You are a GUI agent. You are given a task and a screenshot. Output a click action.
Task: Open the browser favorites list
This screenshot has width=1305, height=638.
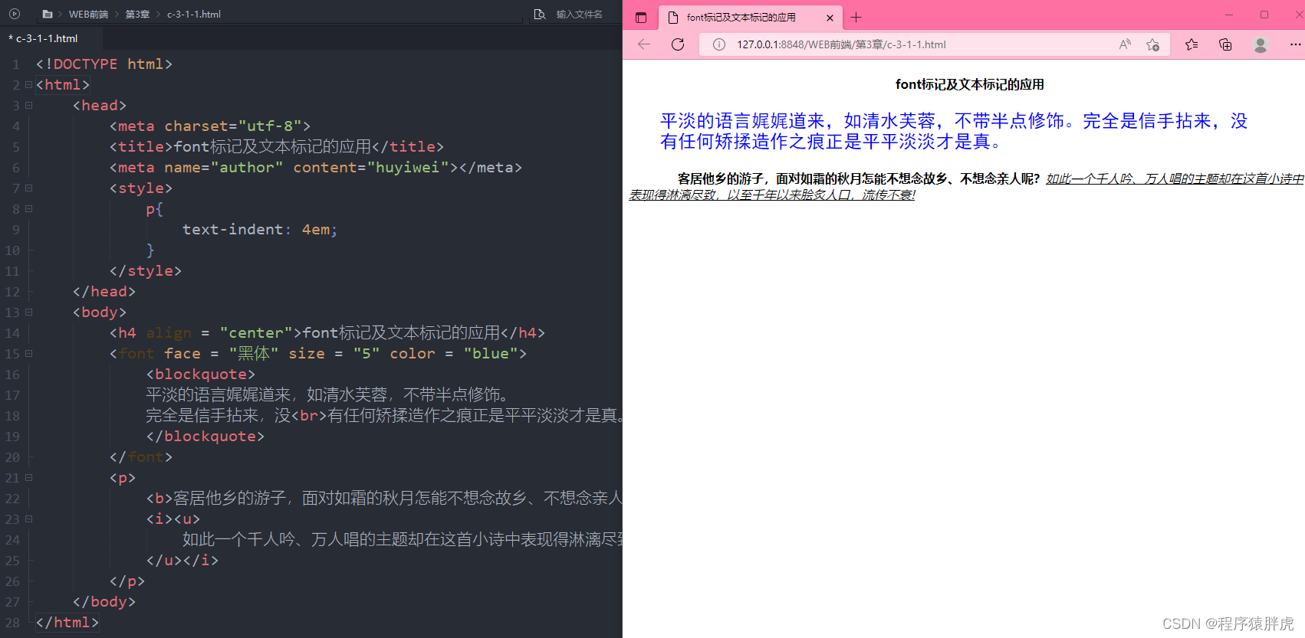1192,44
